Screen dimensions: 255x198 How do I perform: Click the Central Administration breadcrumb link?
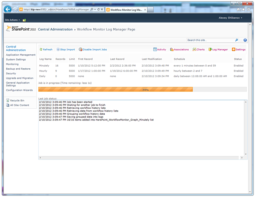(x=55, y=29)
